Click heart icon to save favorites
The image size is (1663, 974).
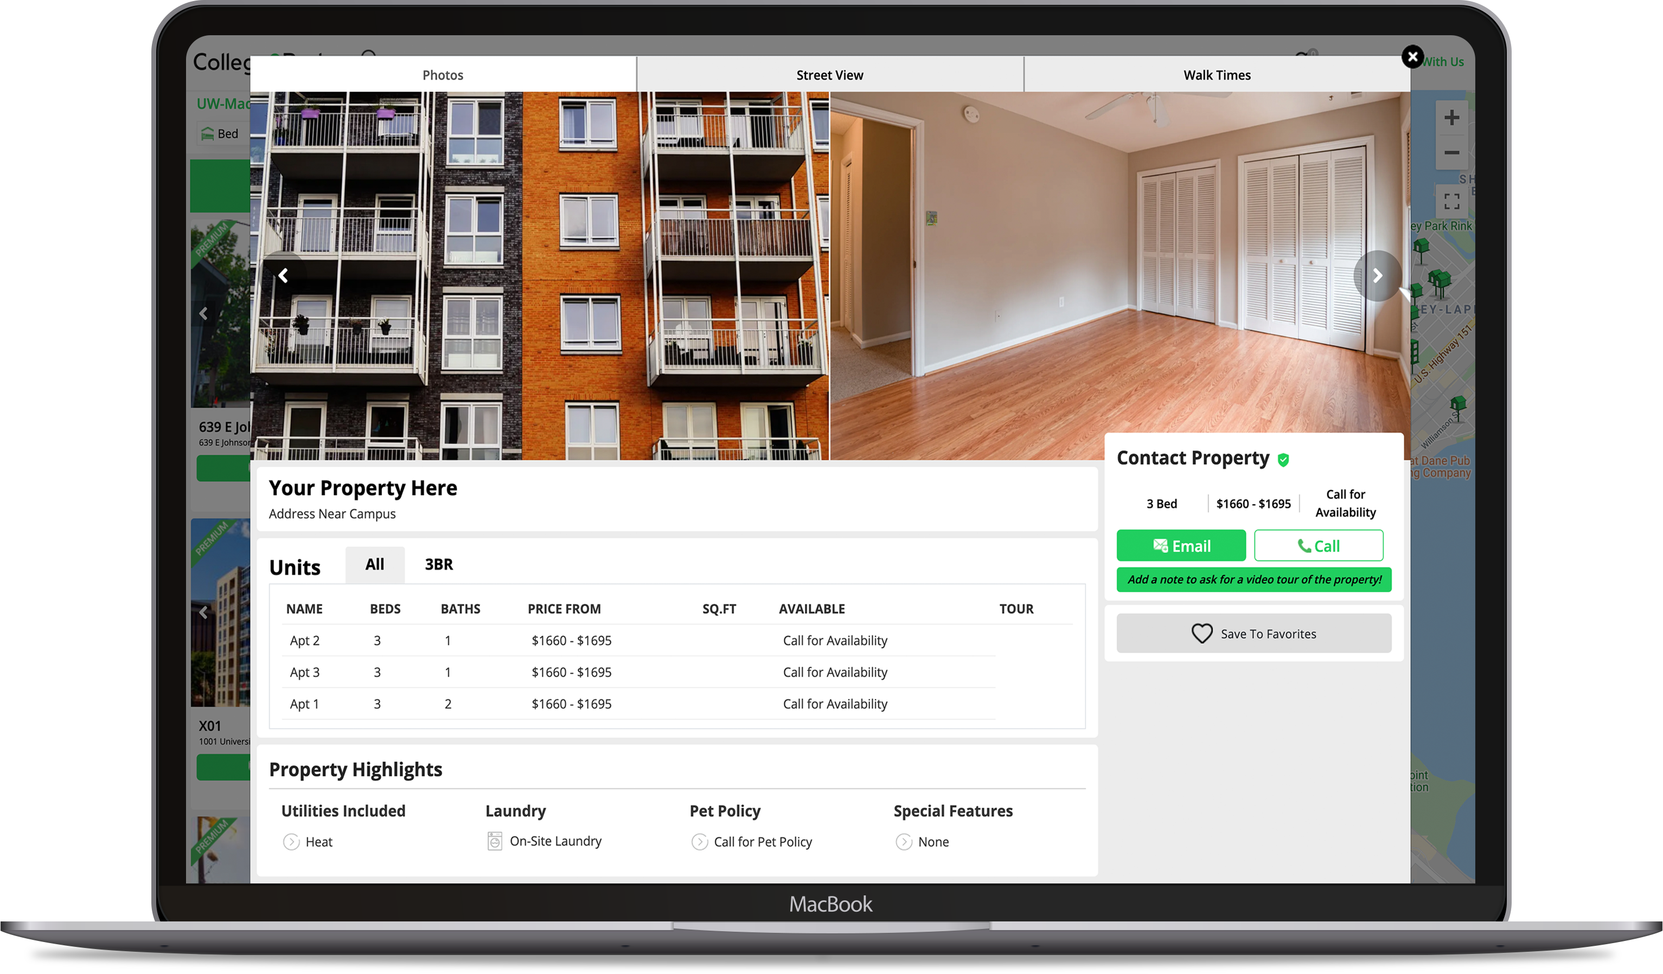click(1201, 633)
